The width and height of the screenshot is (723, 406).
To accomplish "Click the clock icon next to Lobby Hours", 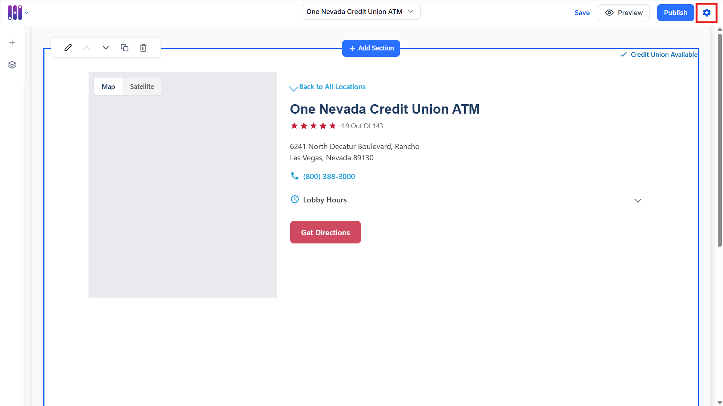I will [295, 199].
